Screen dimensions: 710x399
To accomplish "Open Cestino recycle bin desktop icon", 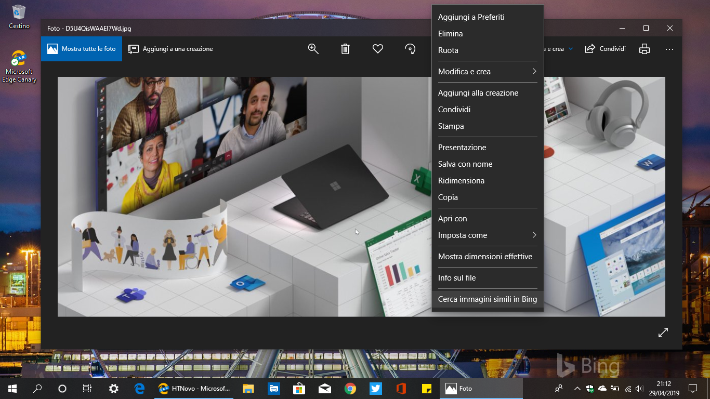I will [x=19, y=17].
